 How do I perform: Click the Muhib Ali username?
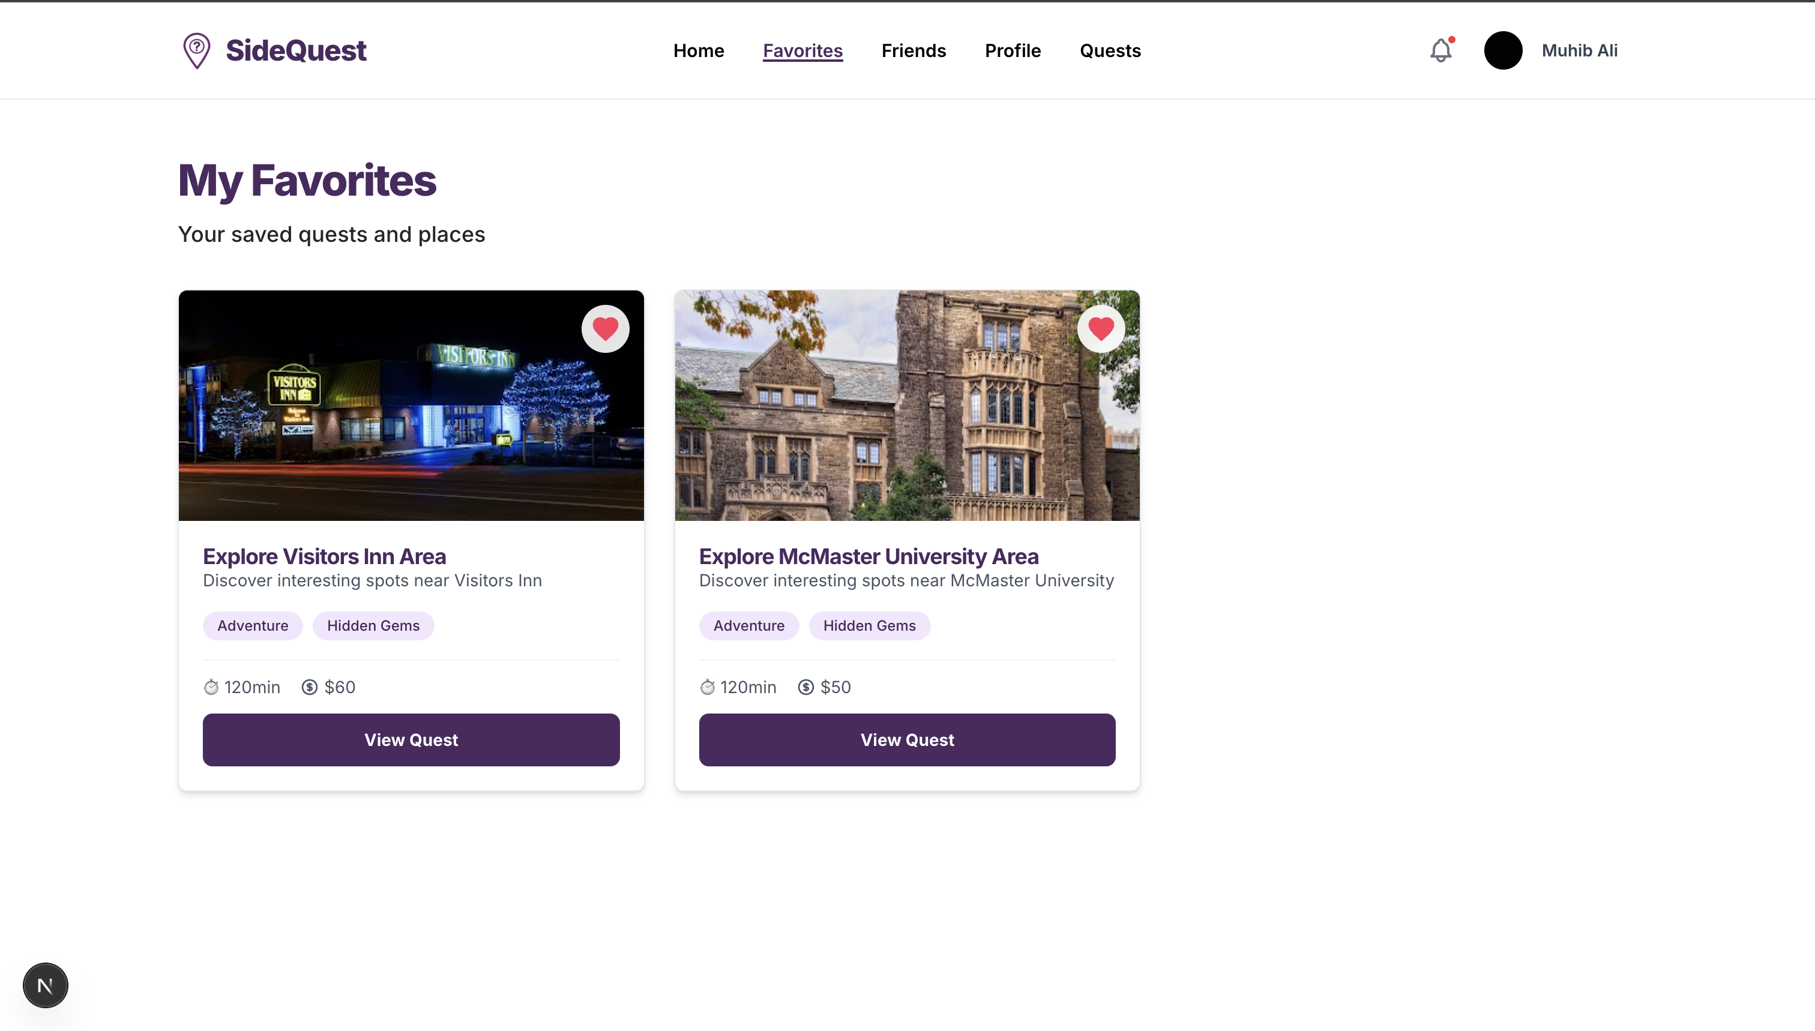[x=1579, y=50]
